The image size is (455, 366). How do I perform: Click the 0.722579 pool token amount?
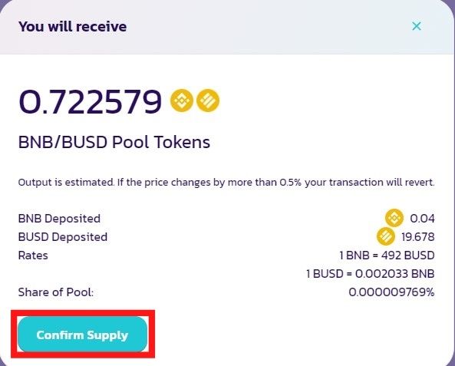point(90,101)
